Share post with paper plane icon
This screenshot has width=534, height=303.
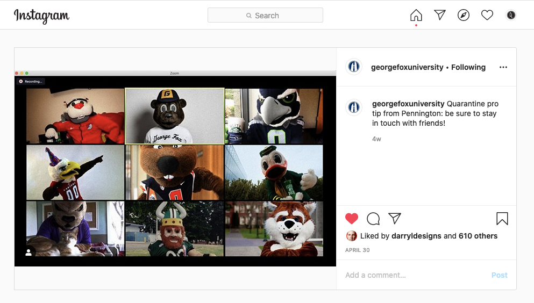394,218
